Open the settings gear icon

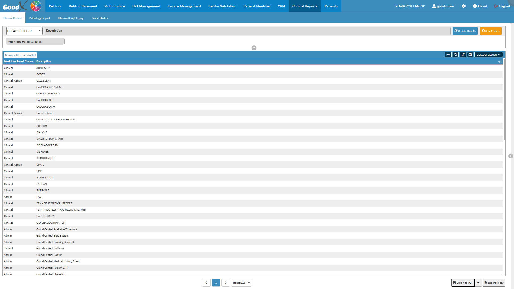[x=464, y=6]
